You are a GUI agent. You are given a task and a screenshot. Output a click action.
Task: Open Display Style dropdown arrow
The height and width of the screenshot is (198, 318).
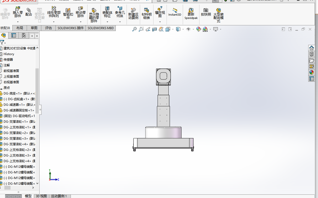pos(183,29)
